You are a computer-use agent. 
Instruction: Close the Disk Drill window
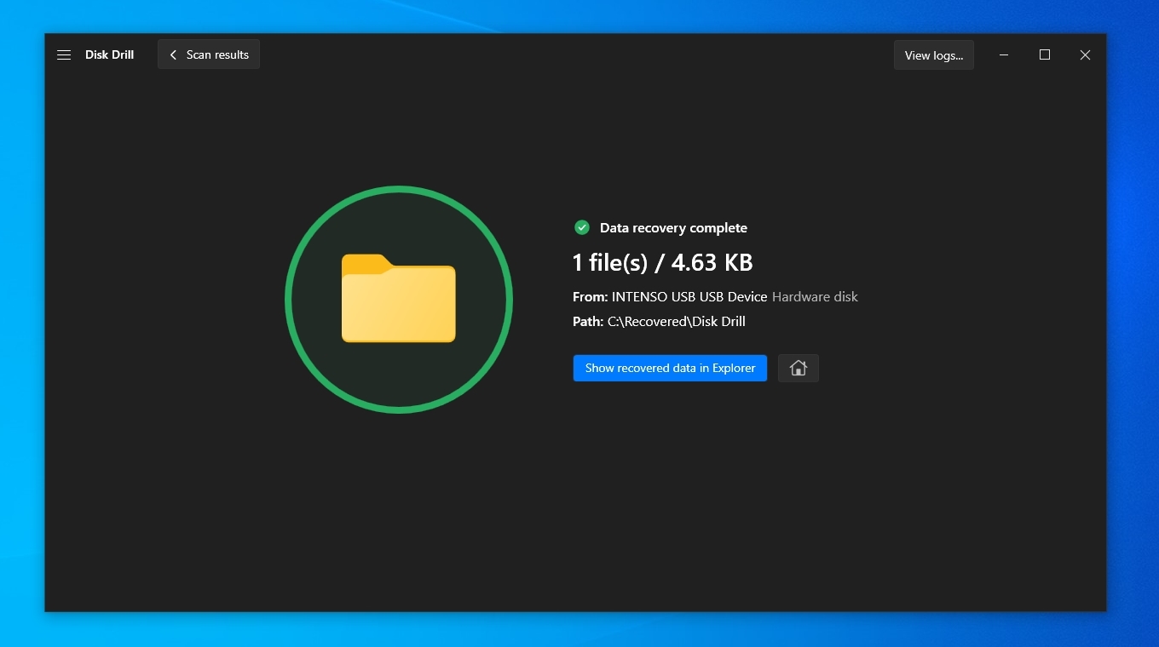1085,54
